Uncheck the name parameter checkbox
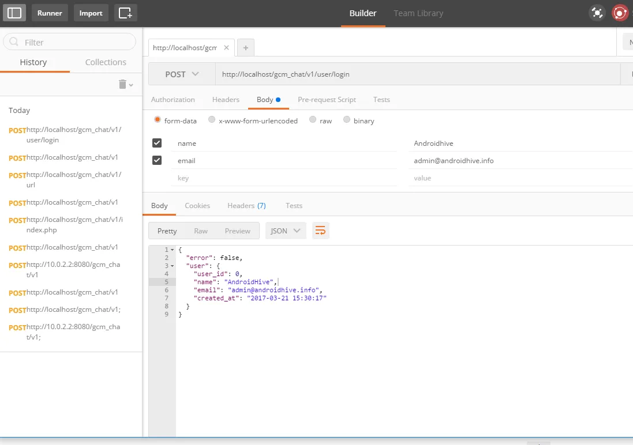The height and width of the screenshot is (445, 633). click(x=157, y=143)
